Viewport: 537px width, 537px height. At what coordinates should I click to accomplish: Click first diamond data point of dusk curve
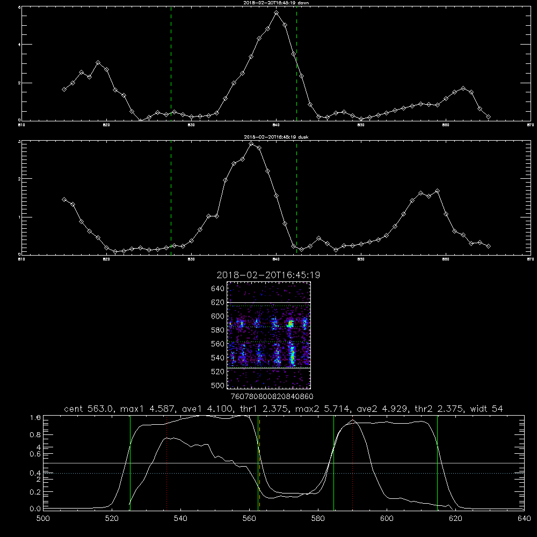pos(64,199)
